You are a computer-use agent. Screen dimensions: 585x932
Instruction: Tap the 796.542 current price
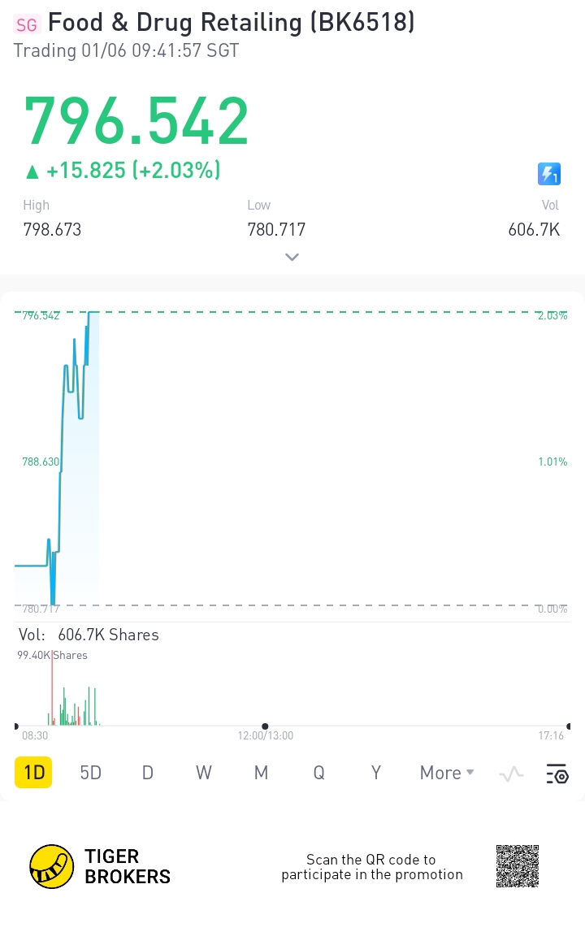(x=136, y=121)
